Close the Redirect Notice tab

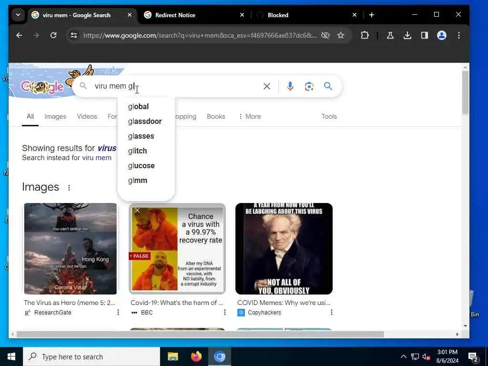[242, 15]
